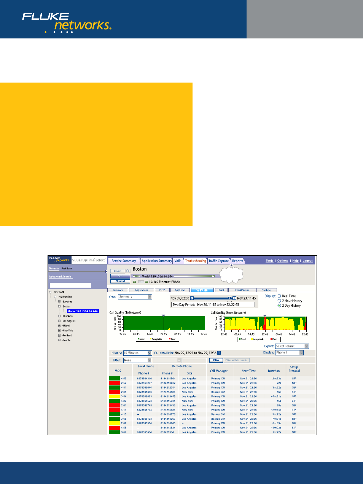Screen dimensions: 363x484
Task: Click the green arrow icon before 10/100 Ethernet
Action: click(x=135, y=282)
